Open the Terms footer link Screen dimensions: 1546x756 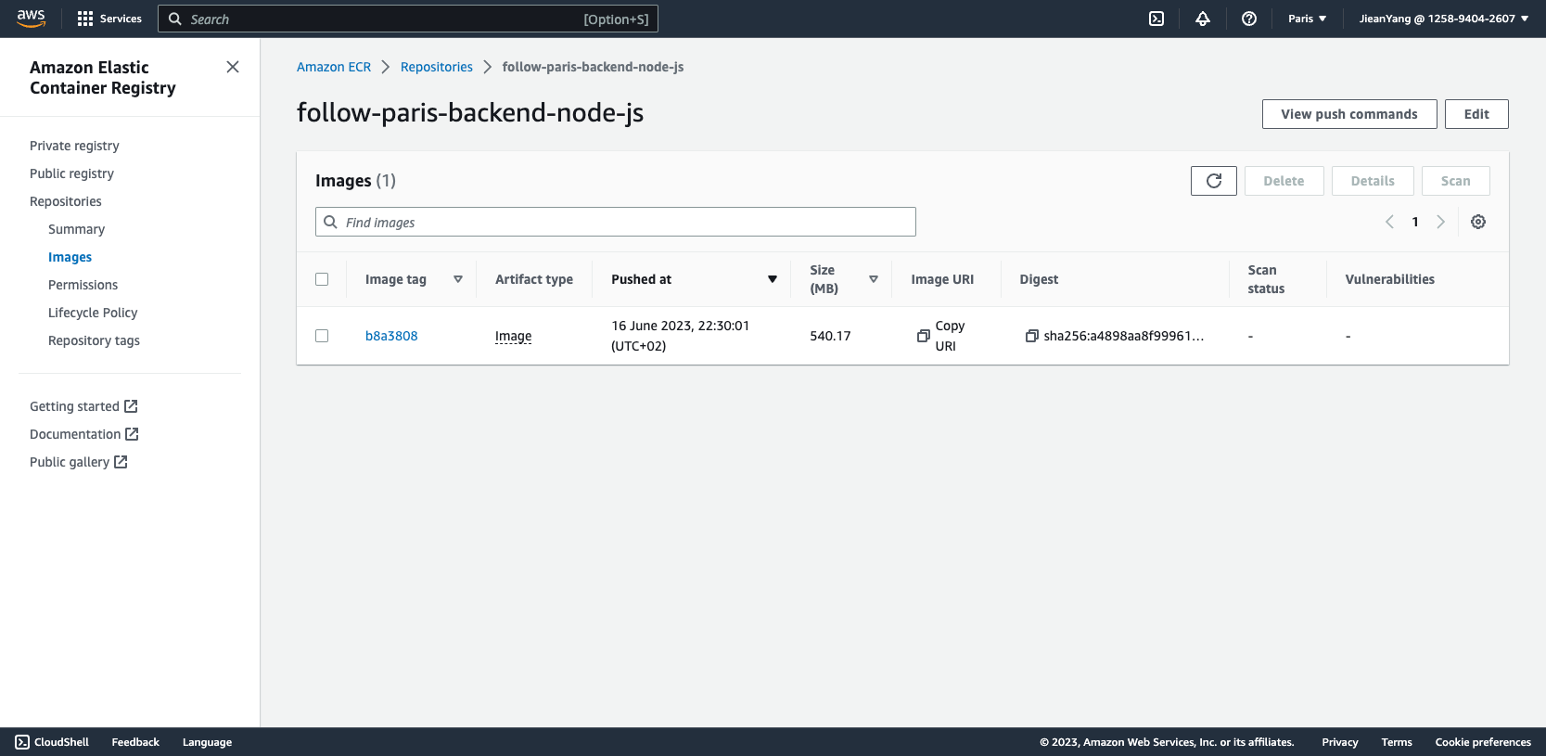[x=1397, y=742]
